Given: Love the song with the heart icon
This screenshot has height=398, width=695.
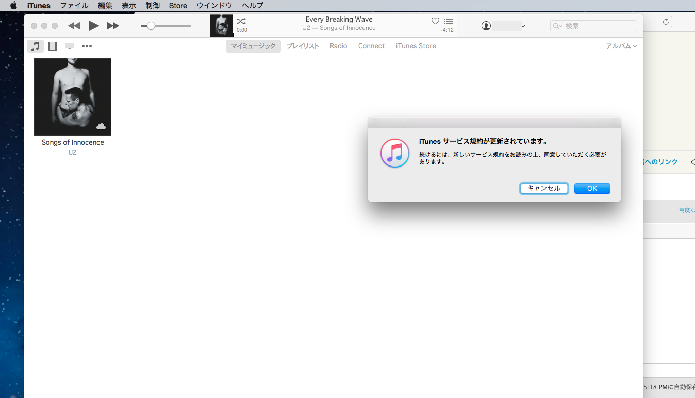Looking at the screenshot, I should [435, 21].
